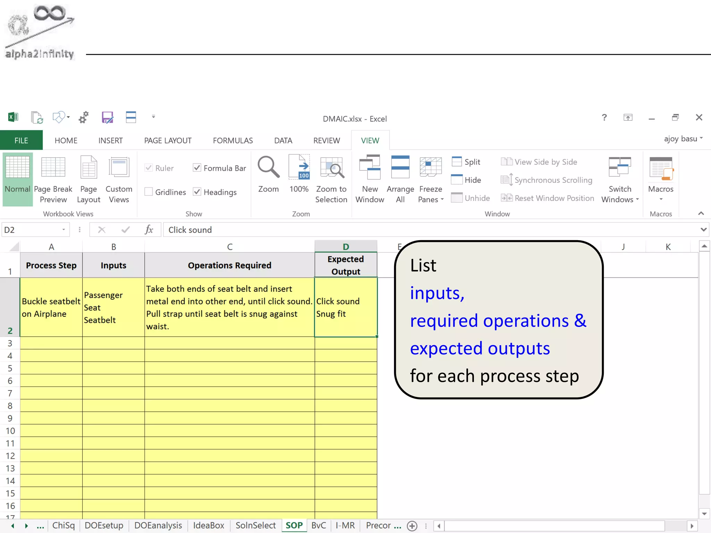Toggle the Headings checkbox
The width and height of the screenshot is (711, 533).
coord(197,192)
